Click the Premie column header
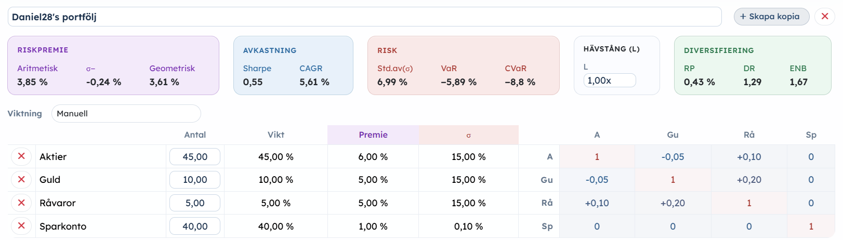This screenshot has height=240, width=843. coord(373,135)
